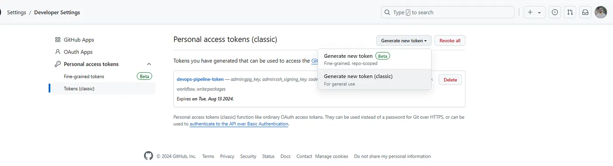Click the Personal access tokens key icon
The height and width of the screenshot is (166, 613).
(57, 64)
